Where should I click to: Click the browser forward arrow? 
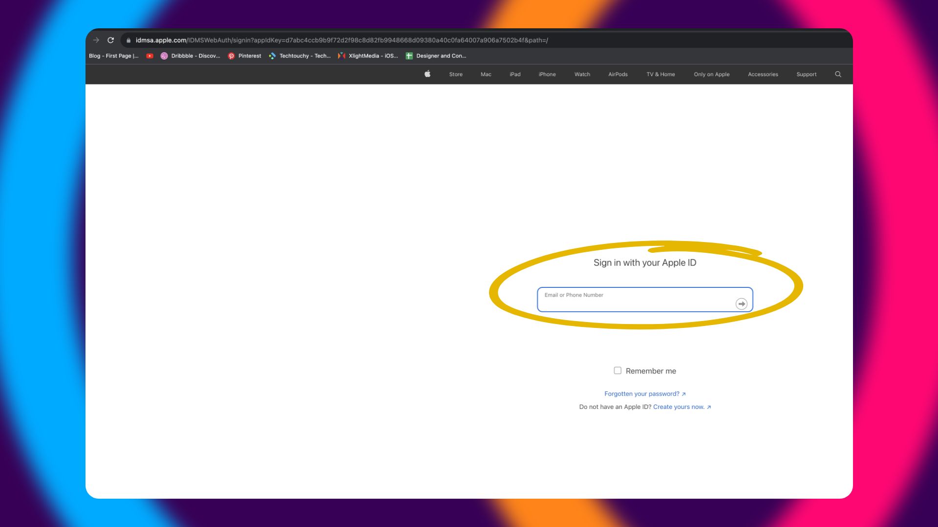pos(96,40)
